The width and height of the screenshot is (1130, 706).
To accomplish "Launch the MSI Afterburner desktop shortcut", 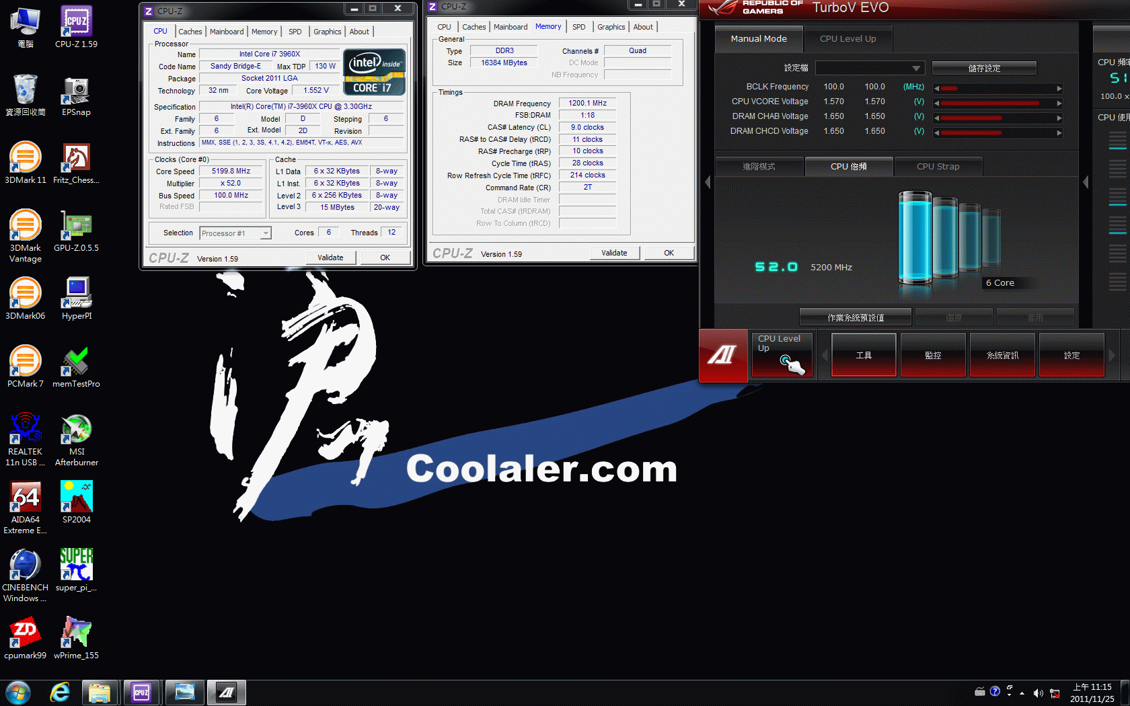I will coord(76,439).
